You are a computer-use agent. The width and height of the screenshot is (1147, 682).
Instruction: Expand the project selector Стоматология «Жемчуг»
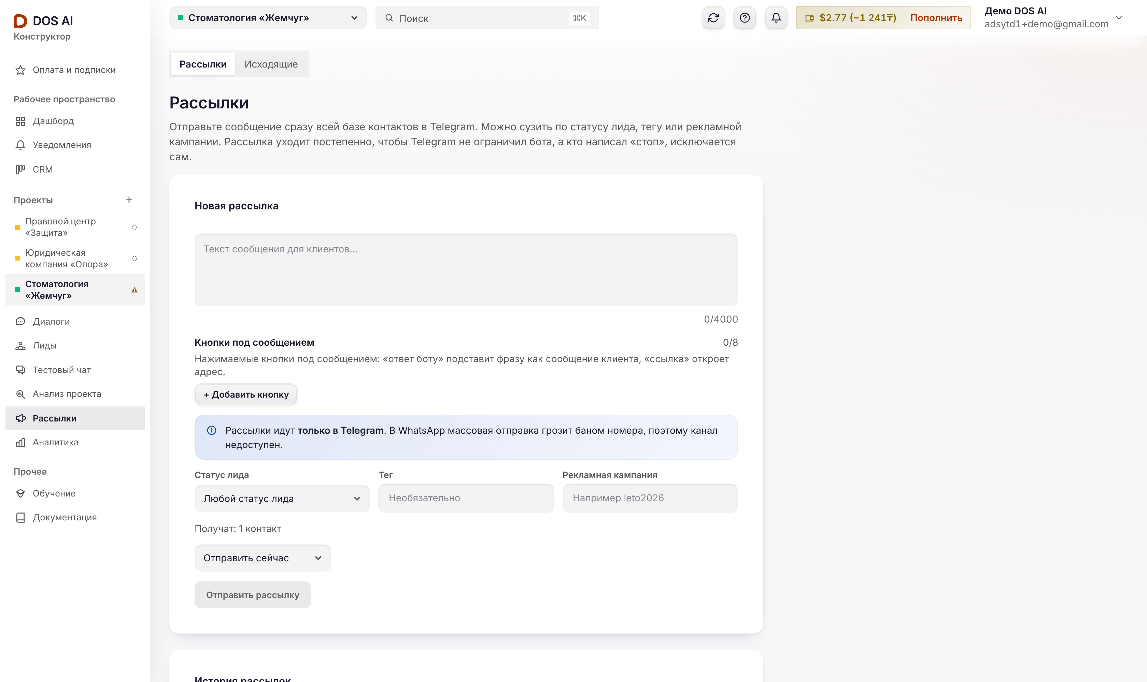268,18
